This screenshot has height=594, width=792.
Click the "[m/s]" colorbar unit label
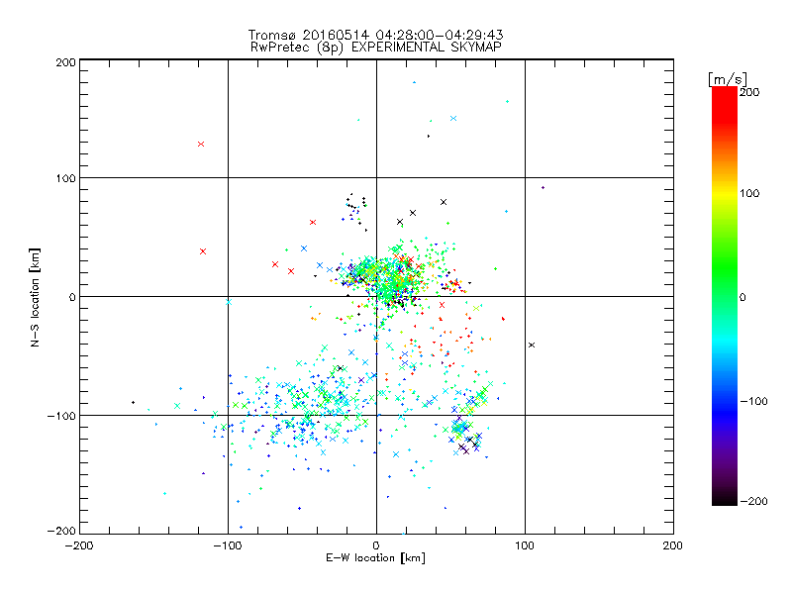click(x=728, y=79)
